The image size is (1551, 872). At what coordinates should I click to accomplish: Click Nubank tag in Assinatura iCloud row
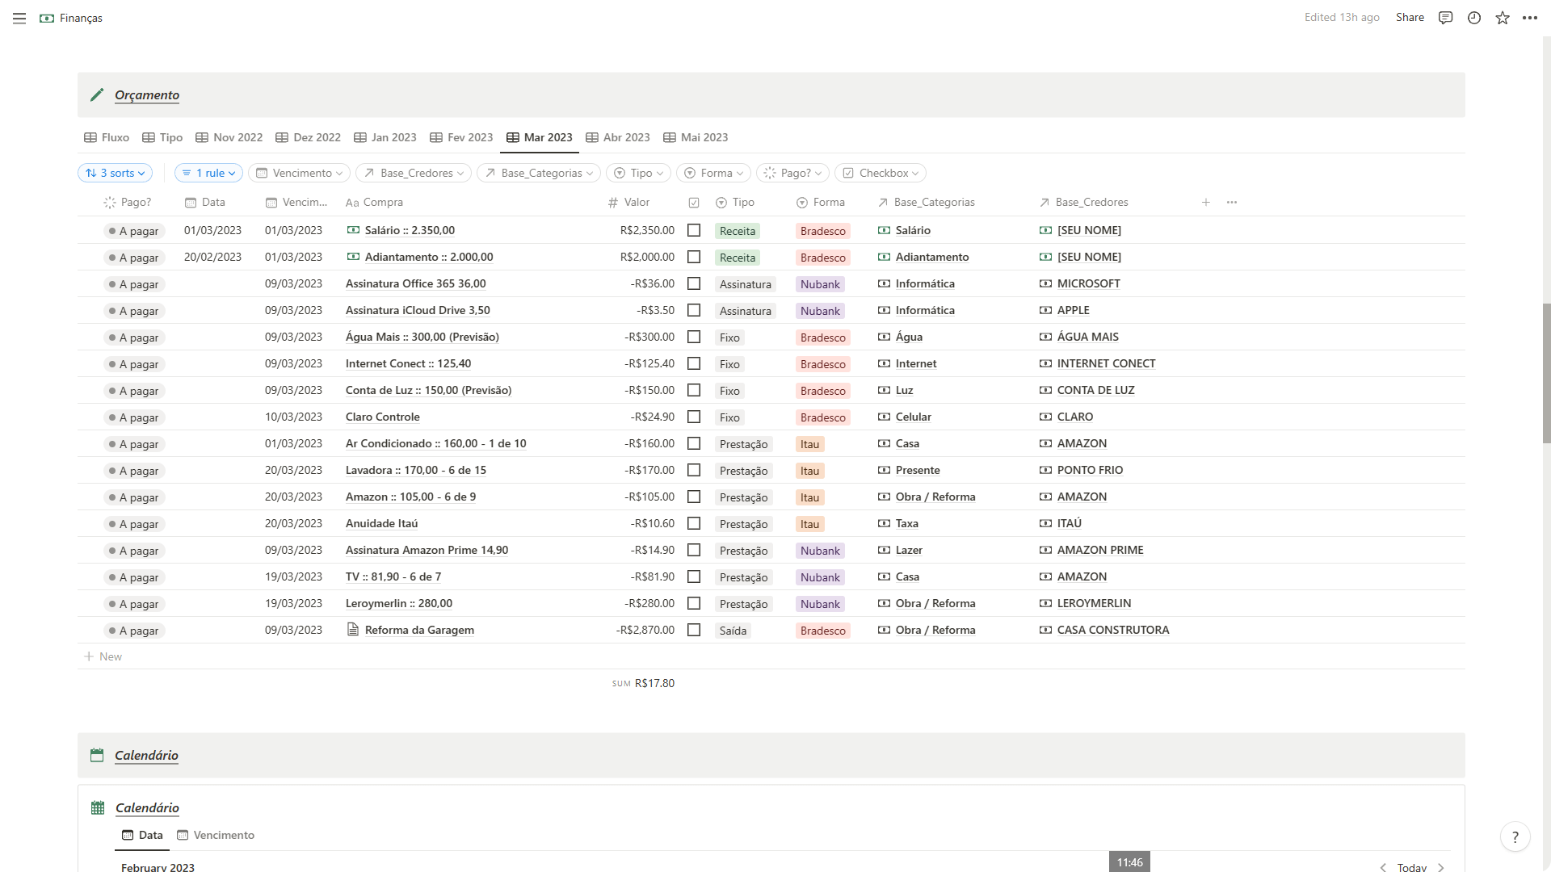(x=820, y=311)
